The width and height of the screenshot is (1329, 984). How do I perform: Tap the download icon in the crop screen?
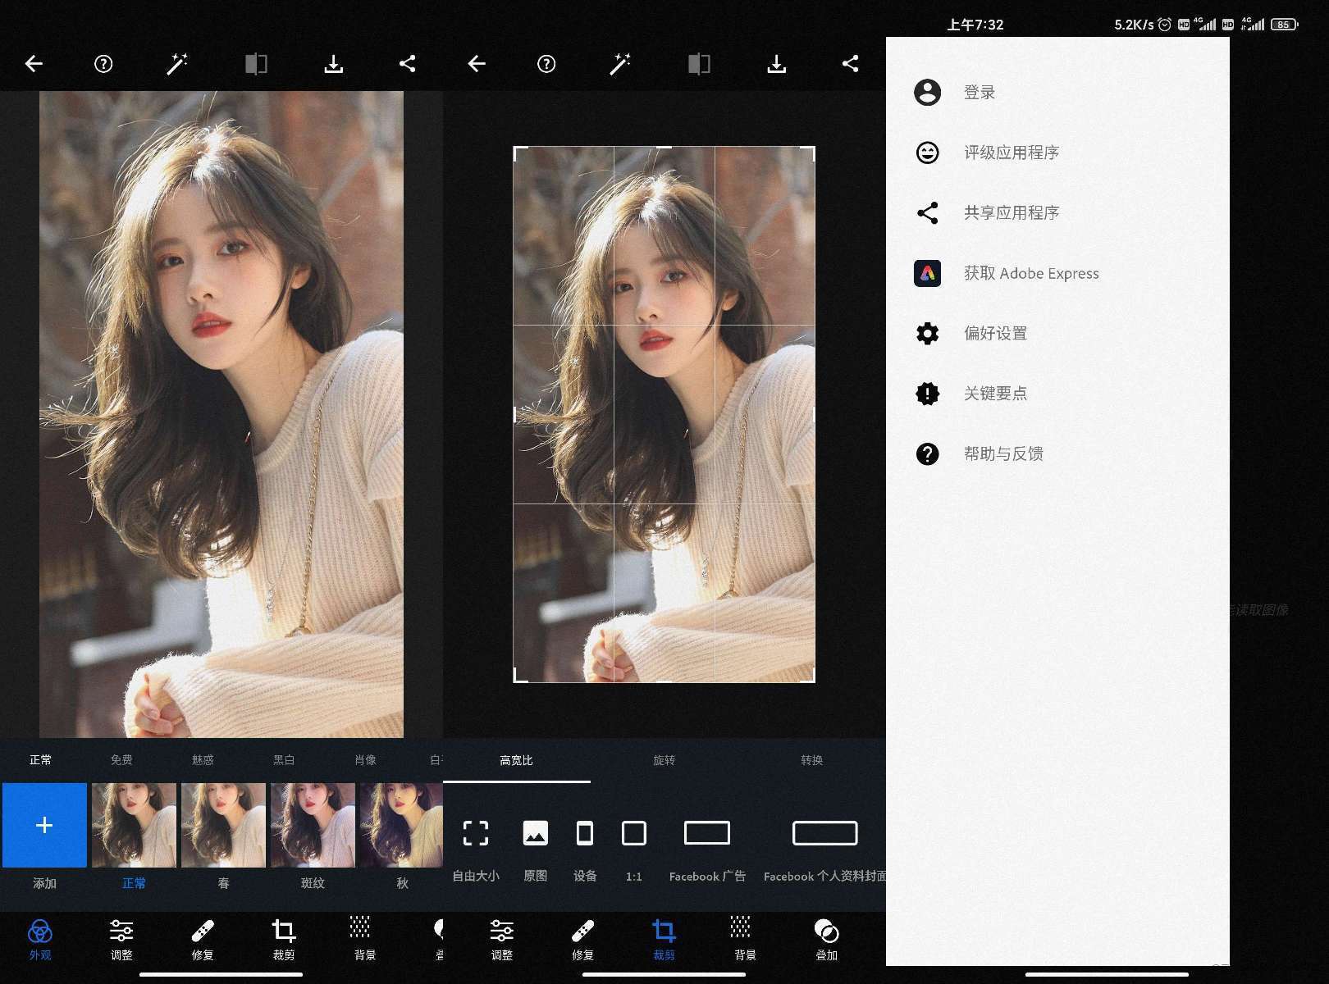click(776, 64)
